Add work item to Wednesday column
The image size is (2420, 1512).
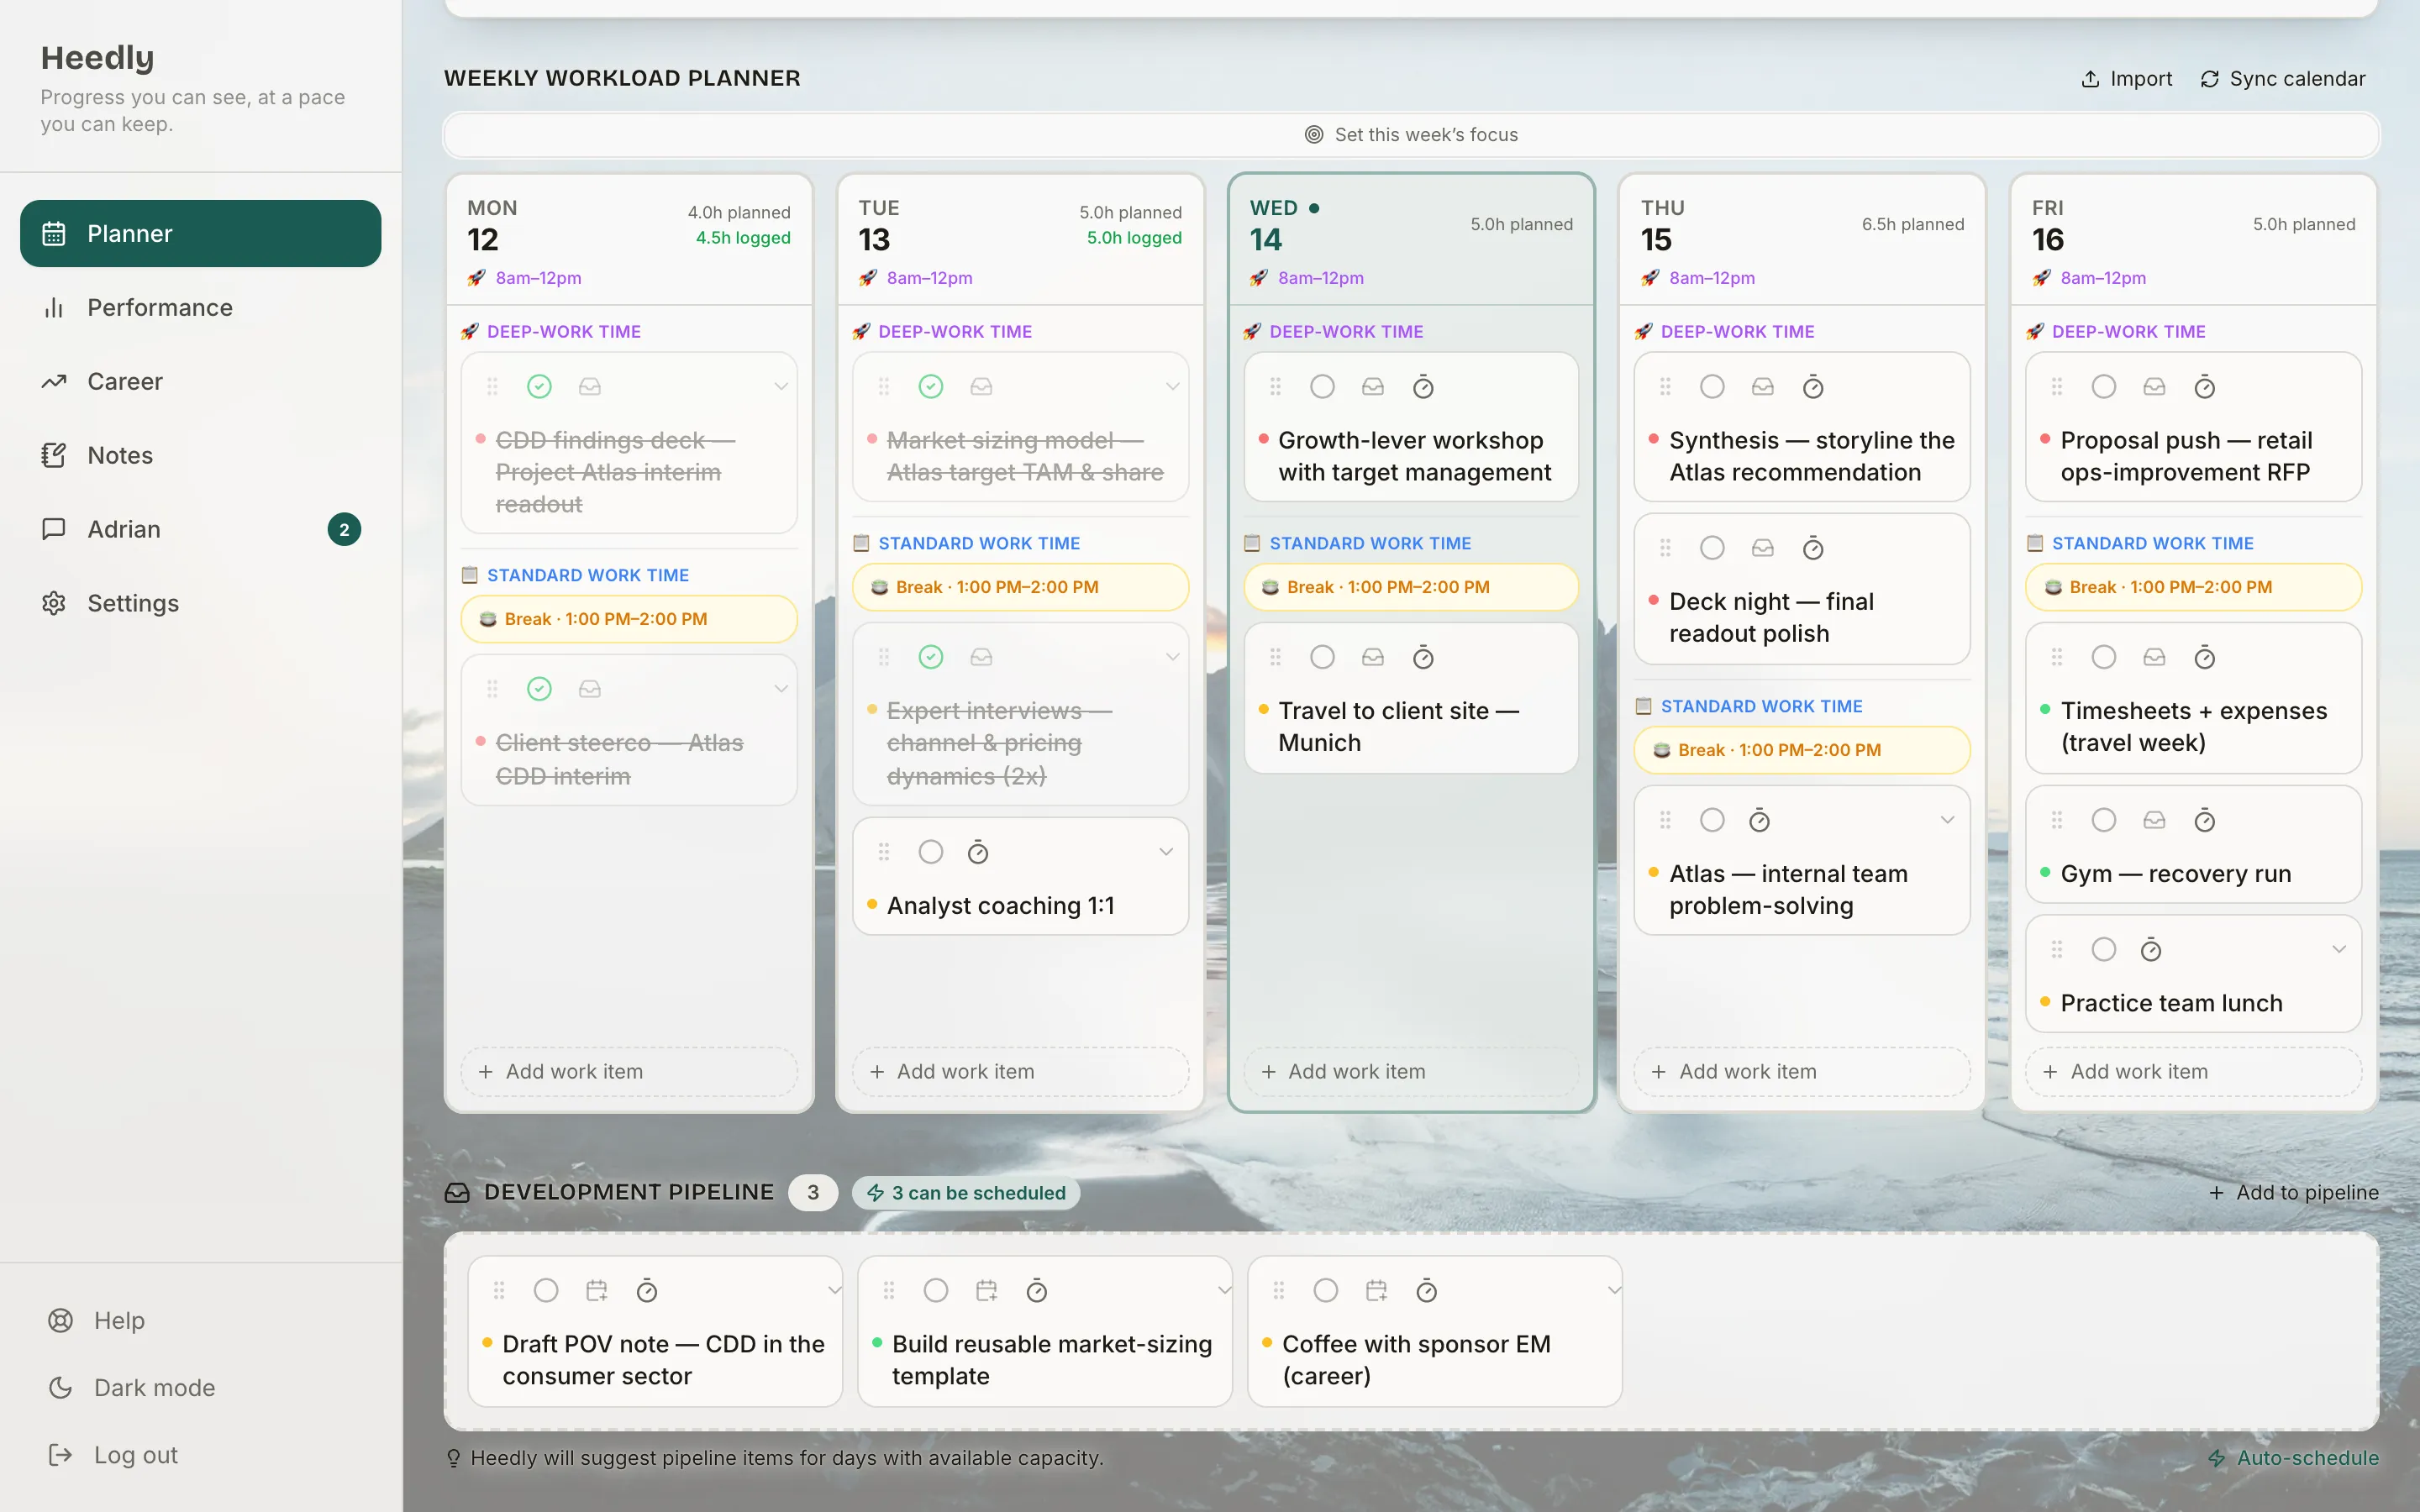[1411, 1072]
